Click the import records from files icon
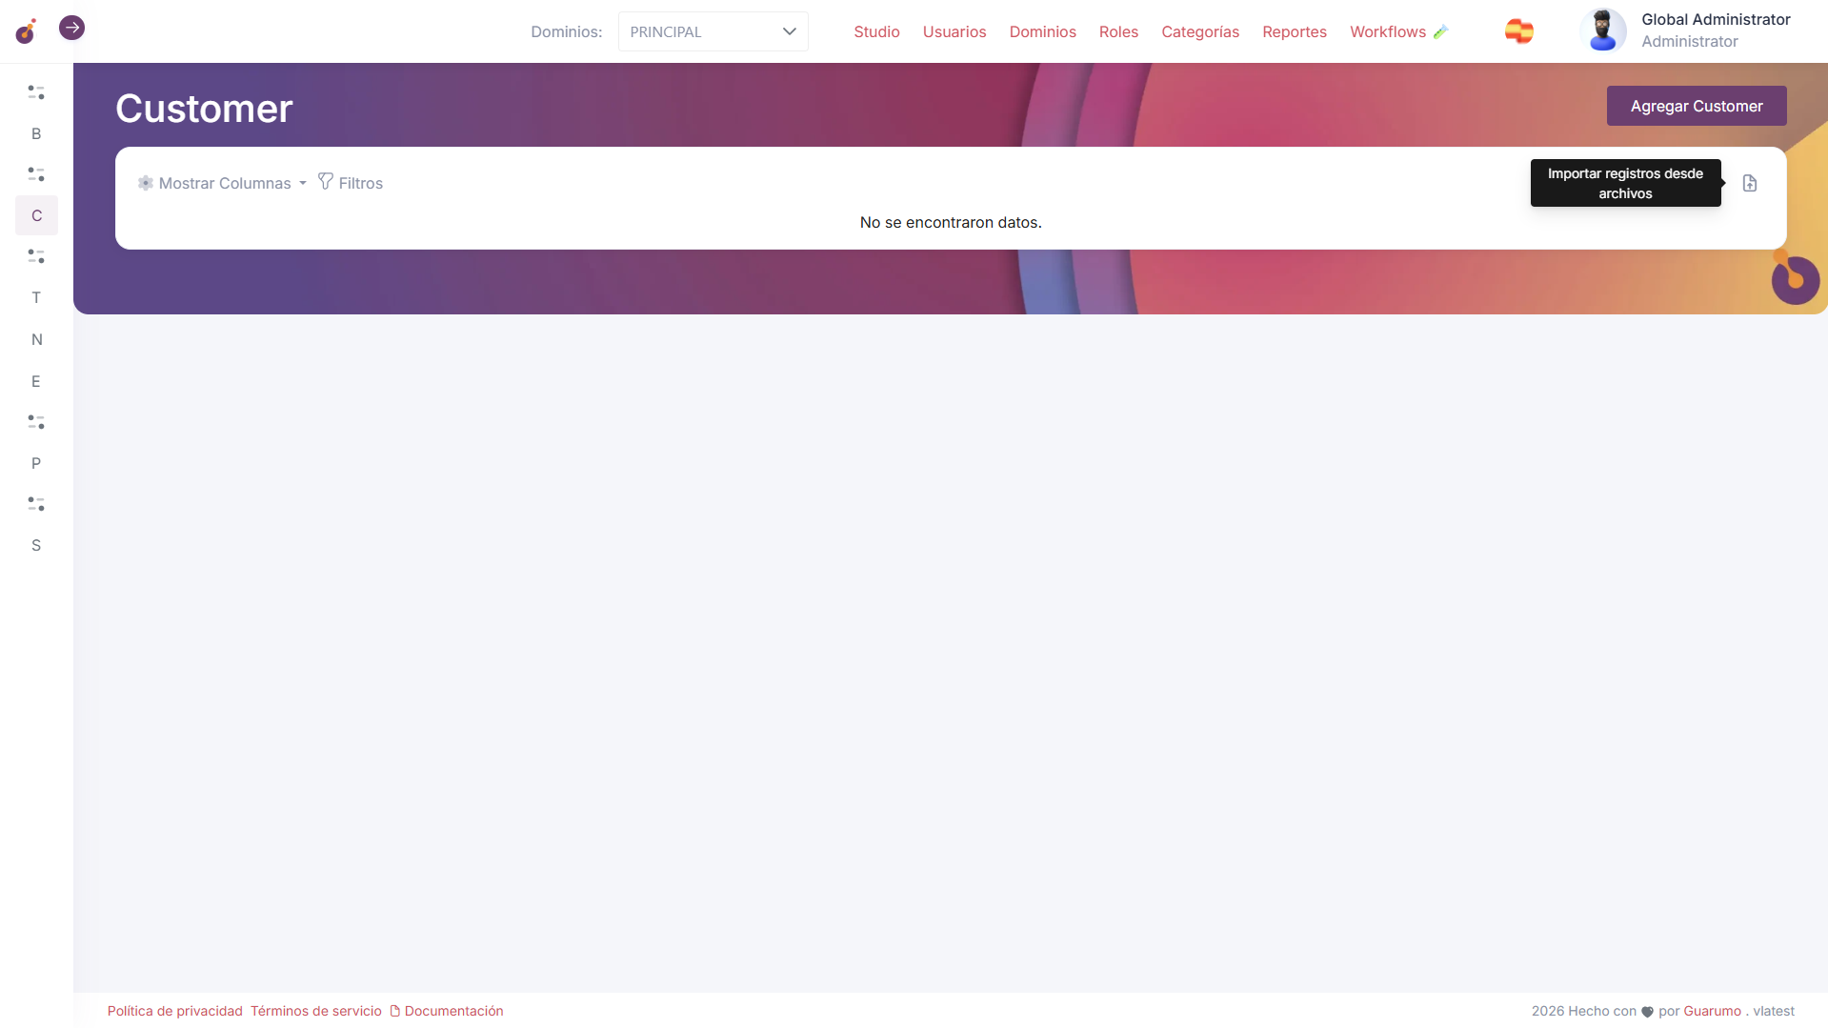The width and height of the screenshot is (1828, 1028). pyautogui.click(x=1749, y=183)
